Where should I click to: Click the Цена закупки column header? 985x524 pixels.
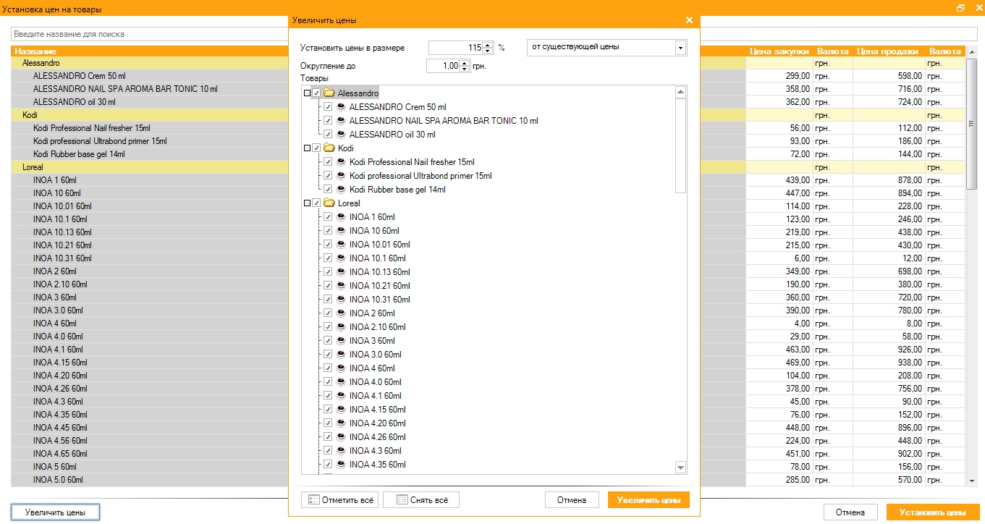coord(779,51)
